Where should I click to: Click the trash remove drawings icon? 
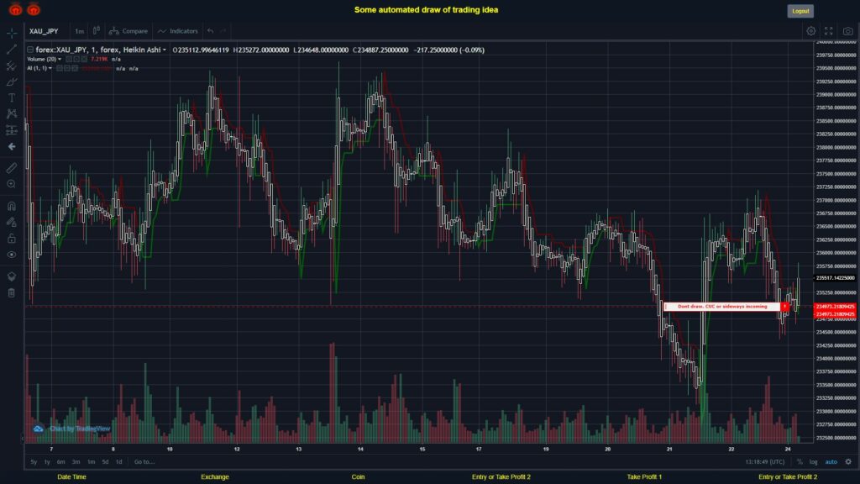tap(12, 292)
